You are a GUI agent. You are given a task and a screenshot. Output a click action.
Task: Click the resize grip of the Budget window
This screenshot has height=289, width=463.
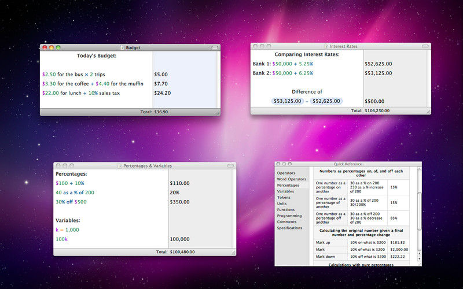[218, 113]
